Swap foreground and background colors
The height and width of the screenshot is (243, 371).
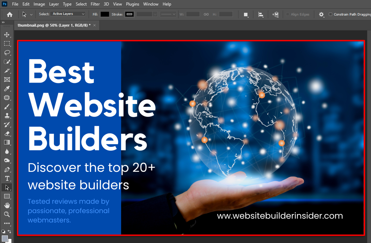click(10, 232)
